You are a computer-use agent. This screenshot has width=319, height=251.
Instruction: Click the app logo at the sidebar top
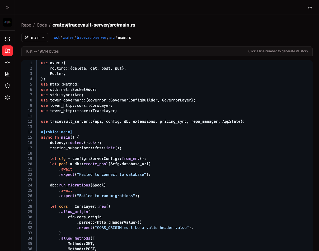tap(7, 22)
